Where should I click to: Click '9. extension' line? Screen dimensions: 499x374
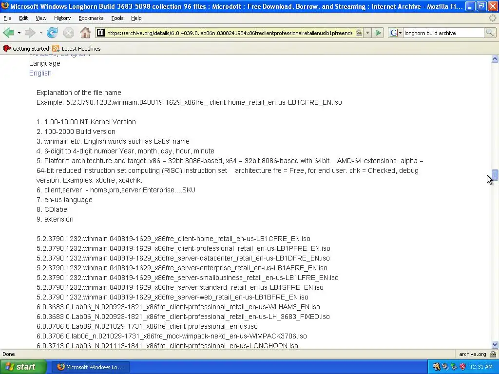click(55, 219)
